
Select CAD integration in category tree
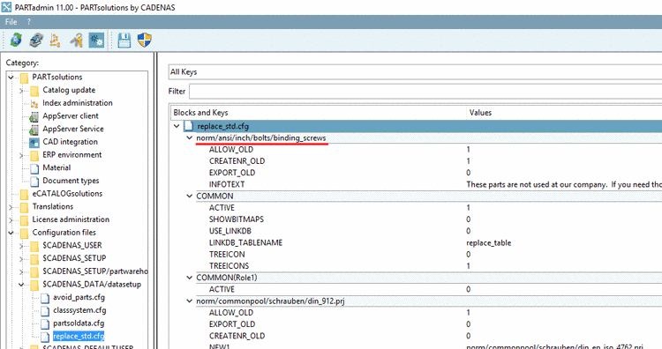(70, 142)
